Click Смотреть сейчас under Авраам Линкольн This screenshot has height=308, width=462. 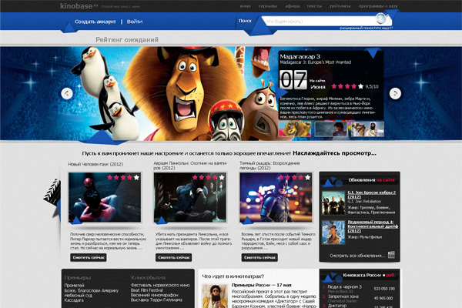click(174, 257)
